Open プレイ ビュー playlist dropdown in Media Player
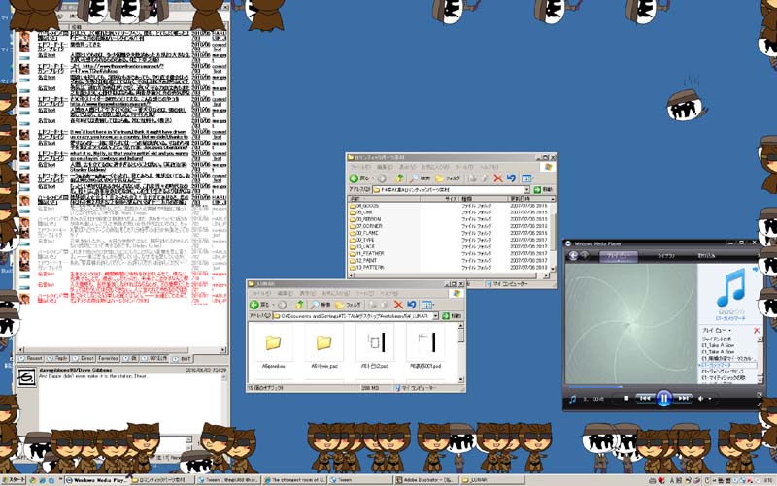The height and width of the screenshot is (486, 777). 717,330
